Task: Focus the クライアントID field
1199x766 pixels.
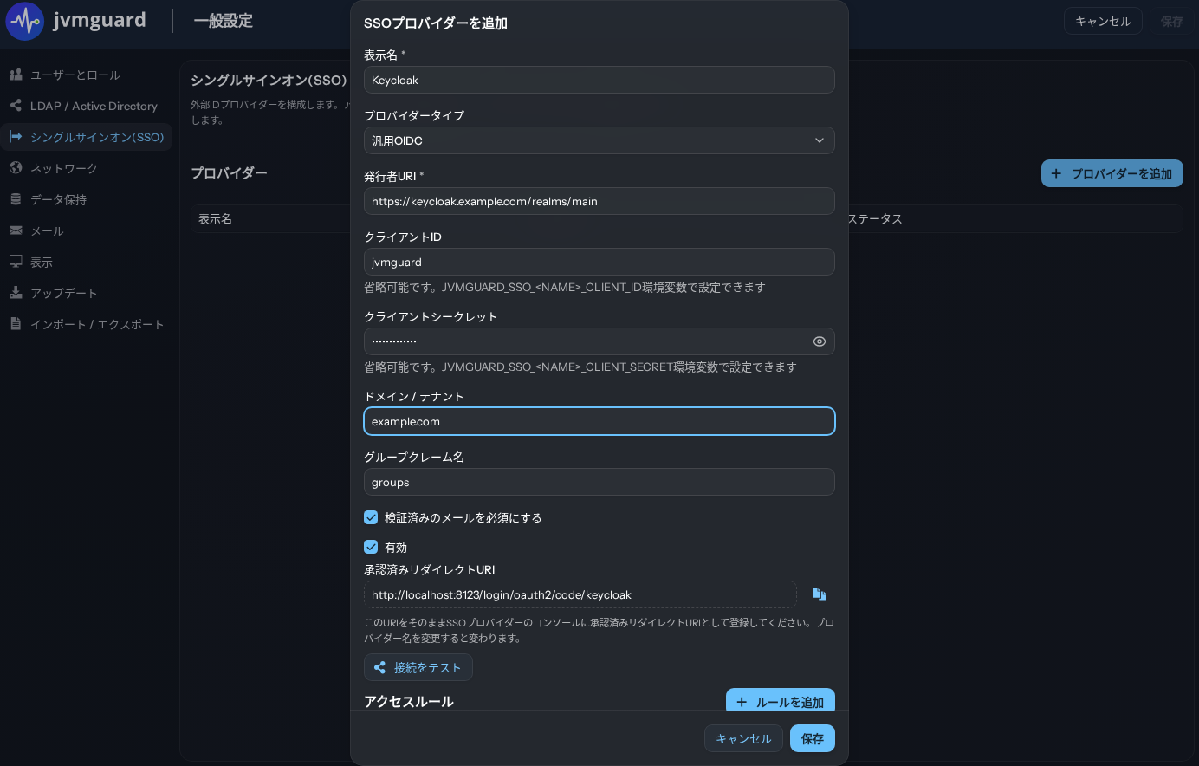Action: coord(599,262)
